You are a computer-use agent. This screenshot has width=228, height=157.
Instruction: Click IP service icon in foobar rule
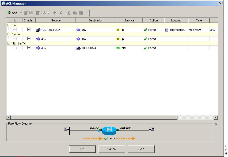(x=118, y=39)
